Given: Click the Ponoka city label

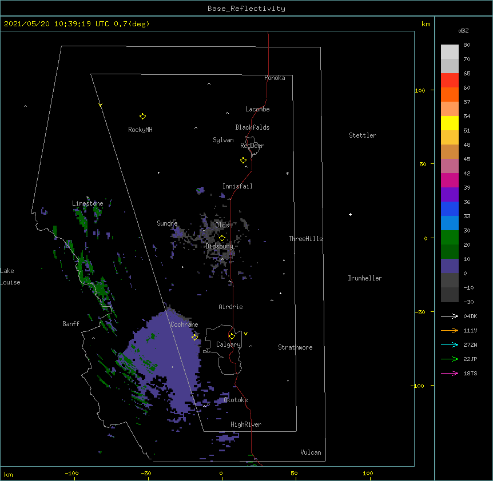Looking at the screenshot, I should tap(275, 78).
